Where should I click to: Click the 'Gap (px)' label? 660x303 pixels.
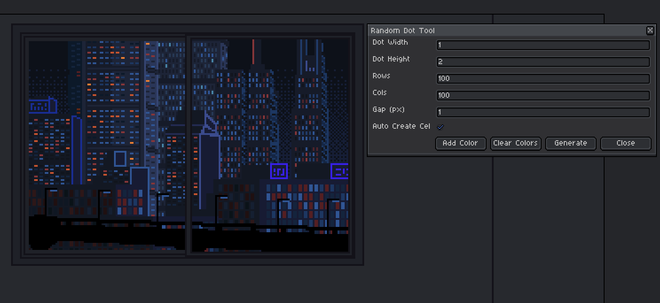pos(389,110)
